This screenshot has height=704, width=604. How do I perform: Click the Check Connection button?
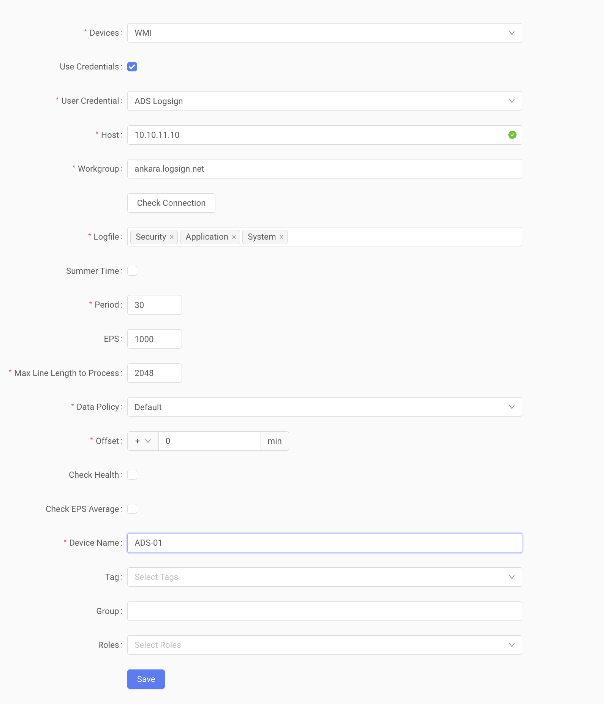click(171, 203)
